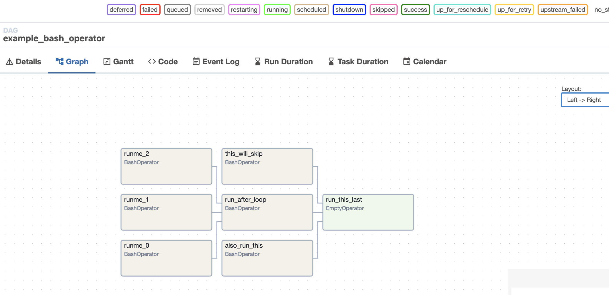Toggle the running status filter
Viewport: 609px width, 295px height.
[x=277, y=10]
